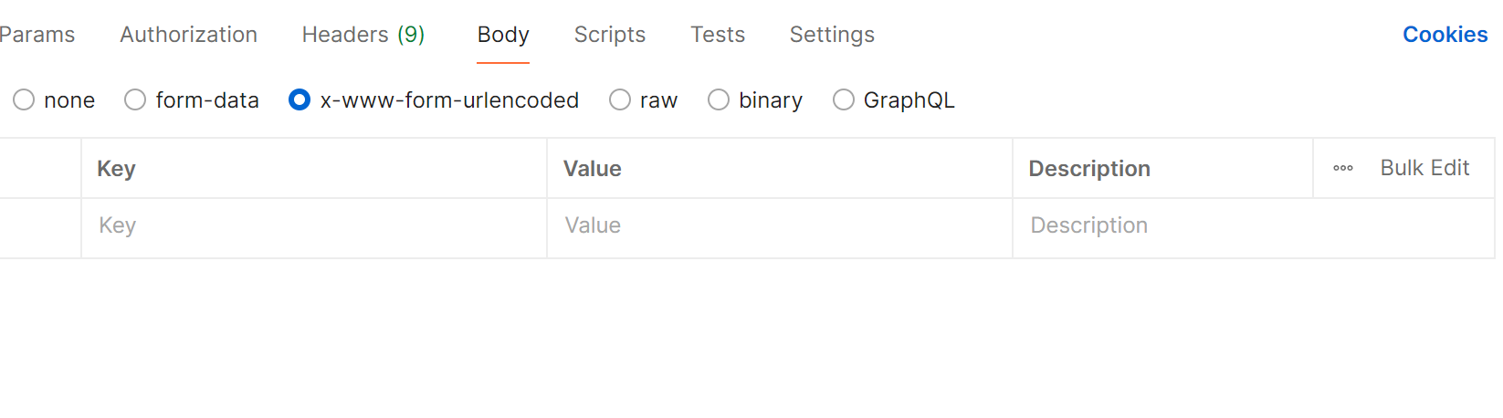The image size is (1503, 418).
Task: Switch body type to raw
Action: (x=620, y=100)
